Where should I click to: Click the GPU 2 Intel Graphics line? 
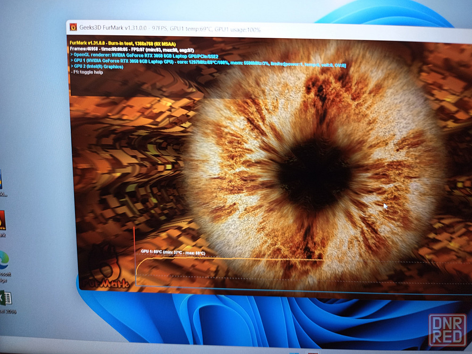point(97,67)
